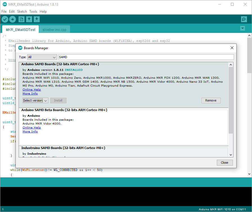The height and width of the screenshot is (212, 252).
Task: Open the Edit menu
Action: [12, 12]
